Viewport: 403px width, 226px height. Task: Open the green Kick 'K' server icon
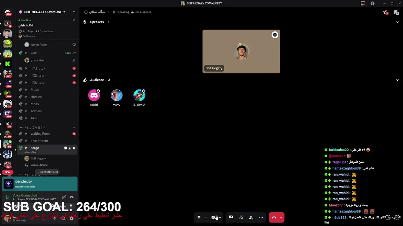[x=8, y=64]
